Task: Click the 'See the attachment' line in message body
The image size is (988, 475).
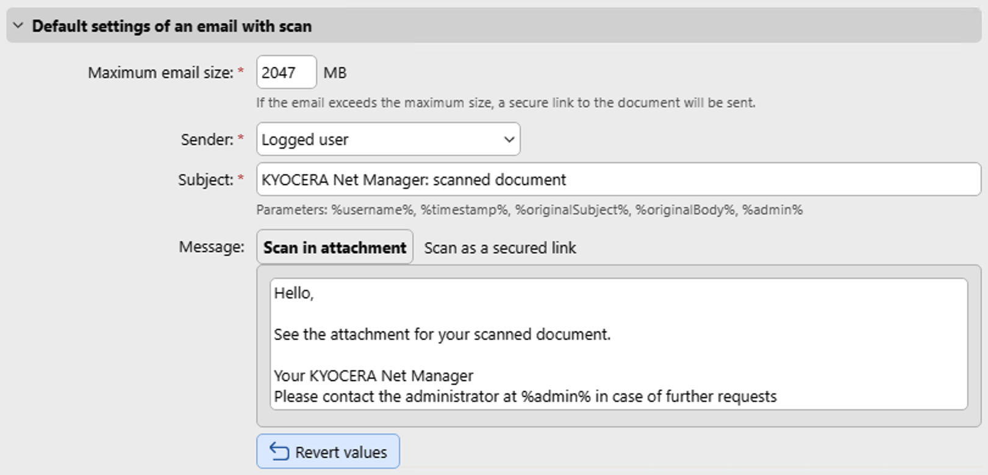Action: pyautogui.click(x=442, y=334)
